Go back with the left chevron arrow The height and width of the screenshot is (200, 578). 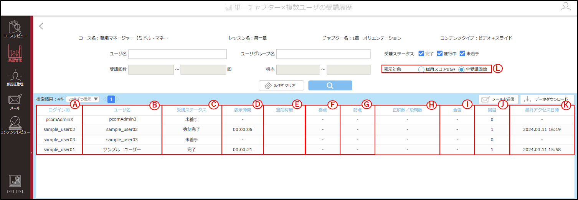(x=41, y=26)
